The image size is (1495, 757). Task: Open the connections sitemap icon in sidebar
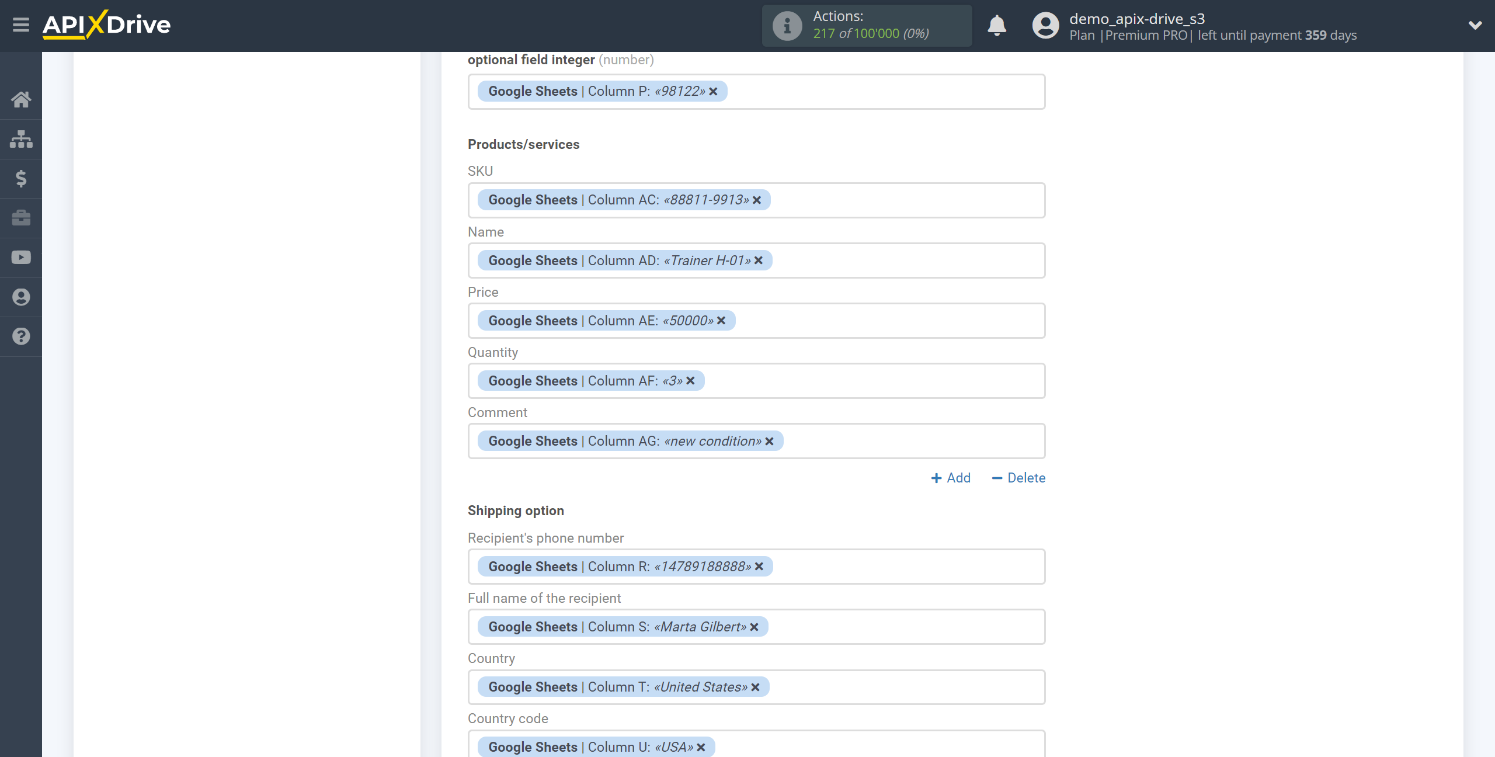pyautogui.click(x=21, y=139)
